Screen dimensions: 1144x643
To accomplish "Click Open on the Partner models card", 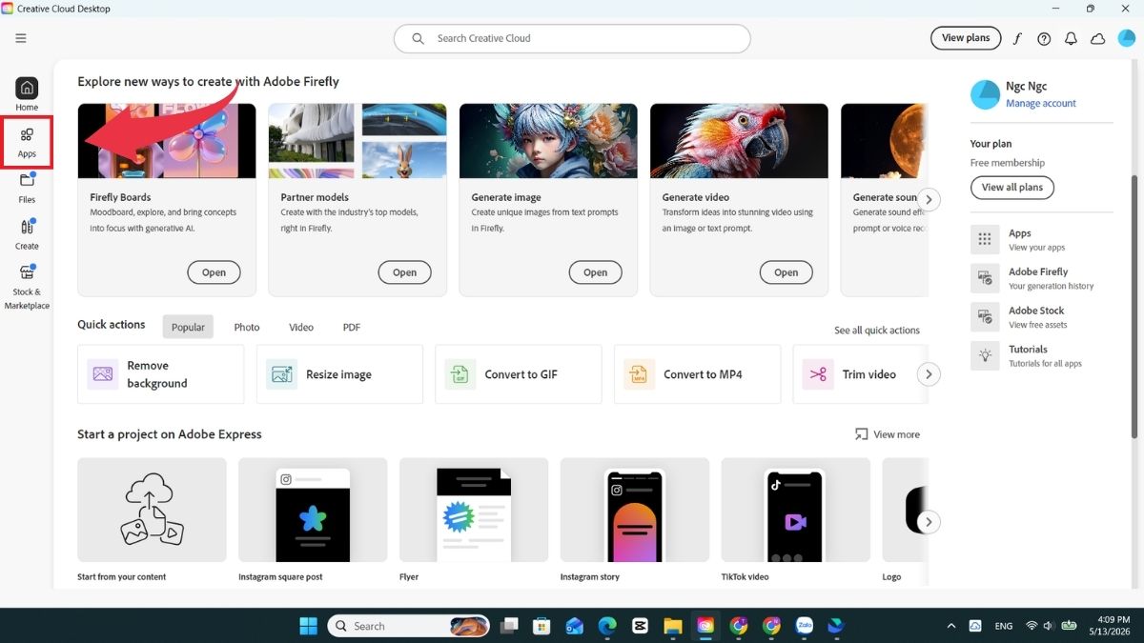I will click(404, 272).
